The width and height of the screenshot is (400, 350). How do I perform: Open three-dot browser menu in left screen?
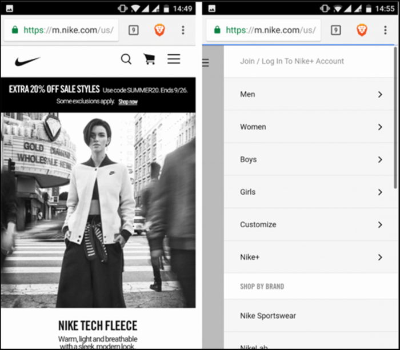point(183,30)
